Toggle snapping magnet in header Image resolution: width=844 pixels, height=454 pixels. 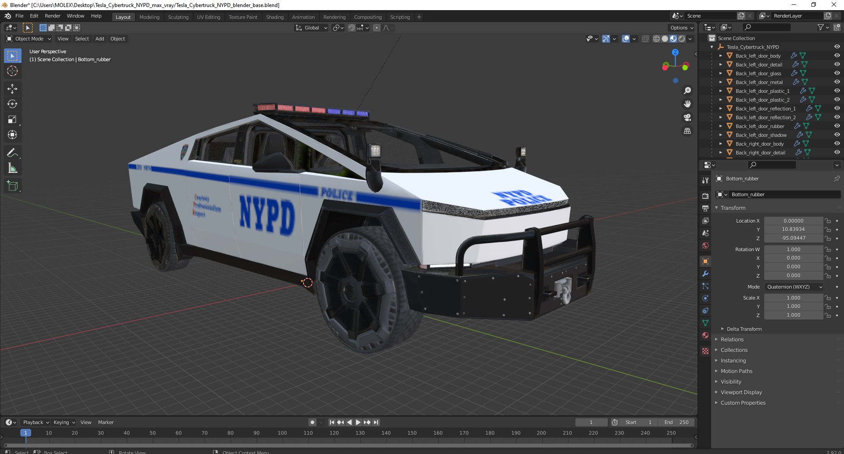tap(351, 28)
